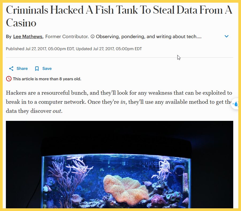Click the orange coral in the aquarium photo
Screen dimensions: 241x211
[126, 189]
